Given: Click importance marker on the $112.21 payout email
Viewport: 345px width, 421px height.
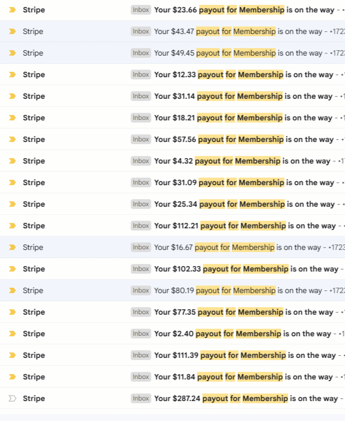Looking at the screenshot, I should pyautogui.click(x=12, y=226).
